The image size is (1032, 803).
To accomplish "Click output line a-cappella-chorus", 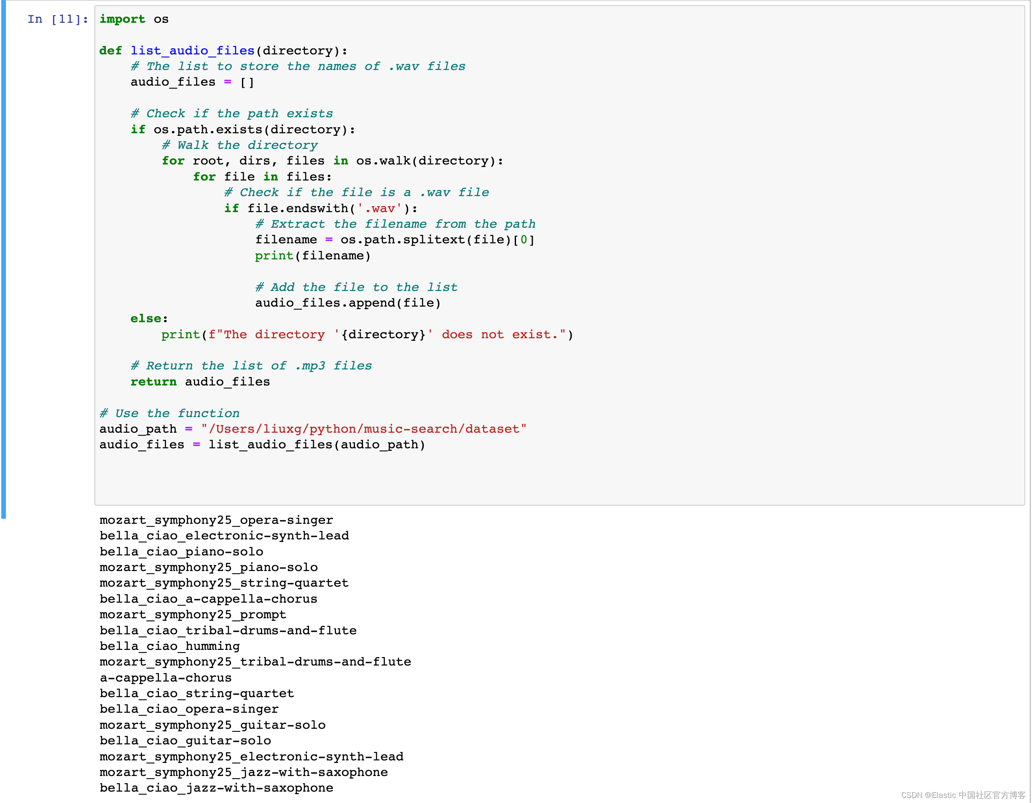I will pyautogui.click(x=165, y=678).
